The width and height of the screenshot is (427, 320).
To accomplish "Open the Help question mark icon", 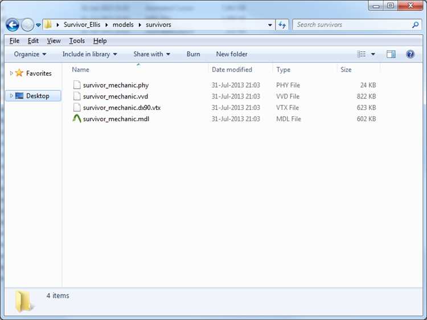I will coord(410,54).
